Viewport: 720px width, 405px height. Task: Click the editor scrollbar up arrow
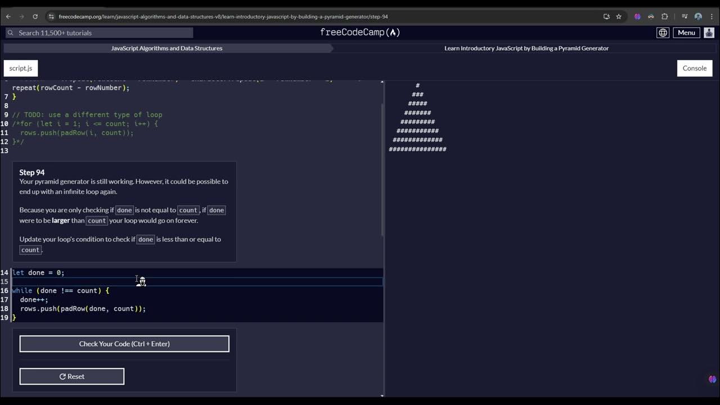pos(382,82)
